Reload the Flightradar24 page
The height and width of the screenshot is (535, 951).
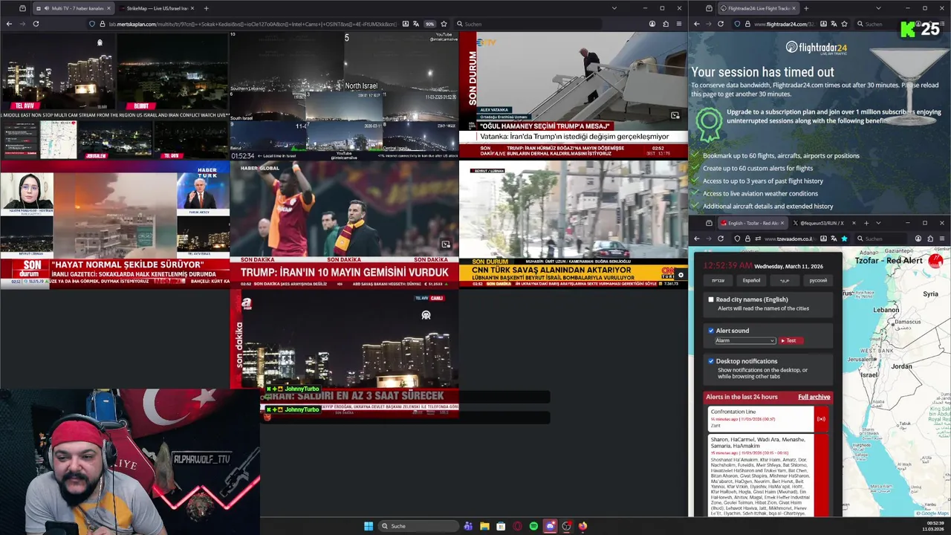coord(720,24)
